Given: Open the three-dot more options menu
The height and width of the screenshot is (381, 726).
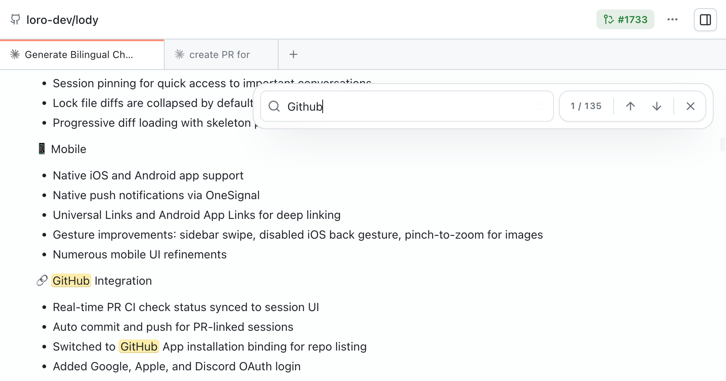Looking at the screenshot, I should pos(672,19).
